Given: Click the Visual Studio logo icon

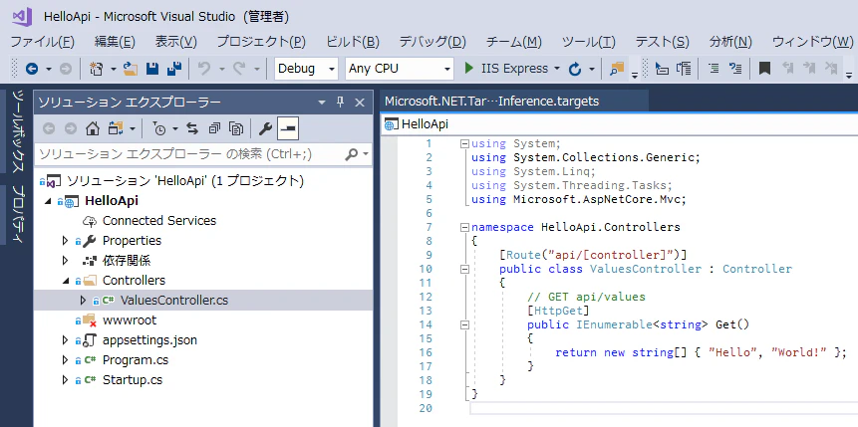Looking at the screenshot, I should [x=23, y=17].
